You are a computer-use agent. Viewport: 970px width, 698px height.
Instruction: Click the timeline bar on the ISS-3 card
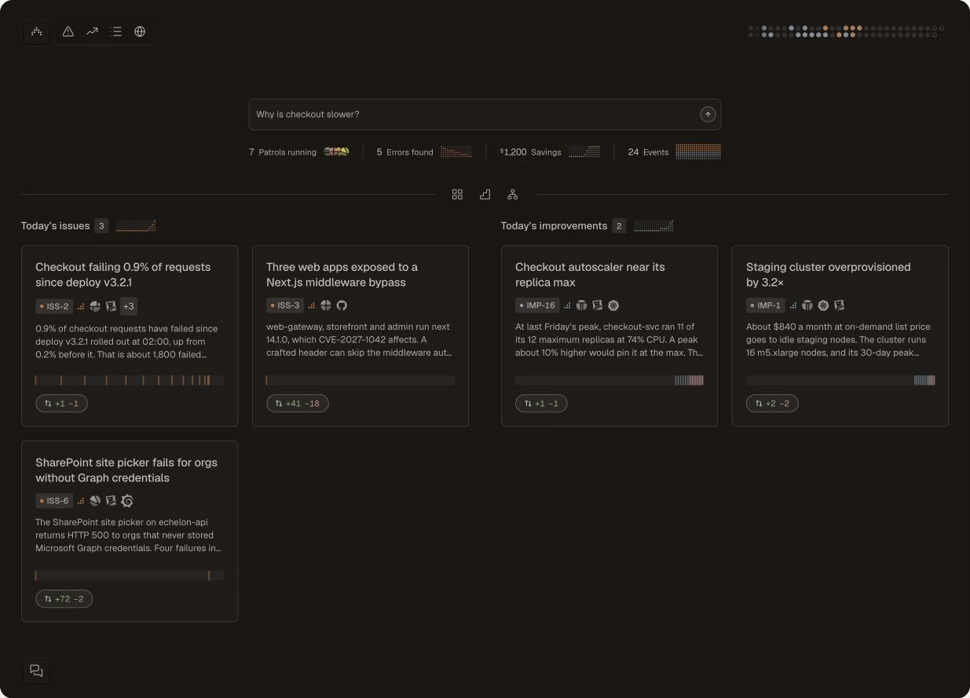point(361,380)
